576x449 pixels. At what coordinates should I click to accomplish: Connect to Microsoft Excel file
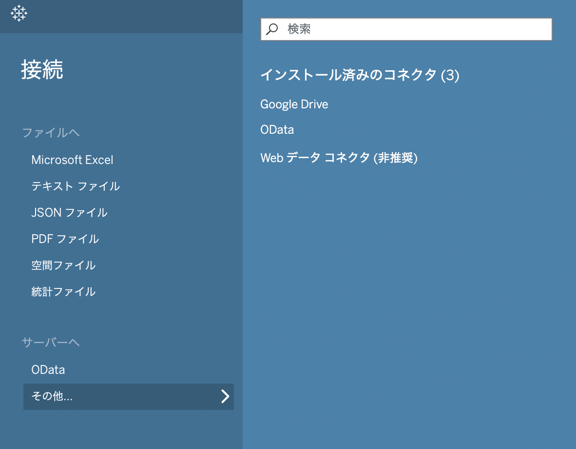click(73, 160)
